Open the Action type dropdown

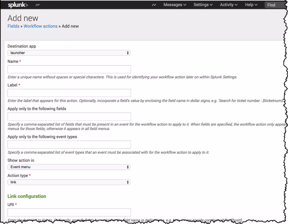click(x=69, y=182)
